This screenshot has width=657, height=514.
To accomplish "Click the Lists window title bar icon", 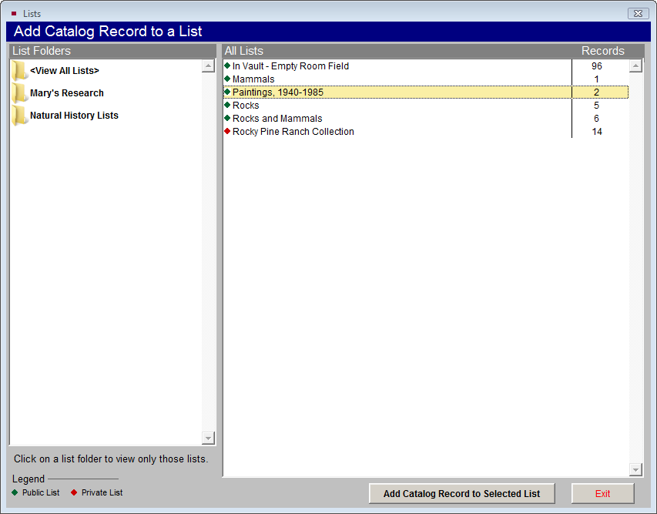I will coord(14,13).
